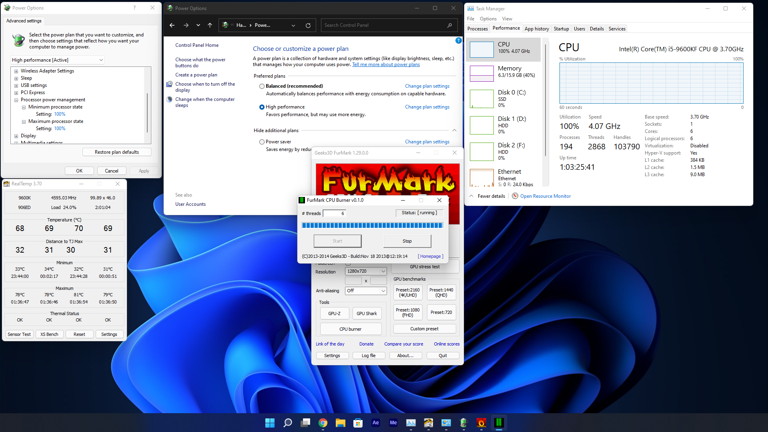
Task: Click the help button in Power Options dialog
Action: point(134,8)
